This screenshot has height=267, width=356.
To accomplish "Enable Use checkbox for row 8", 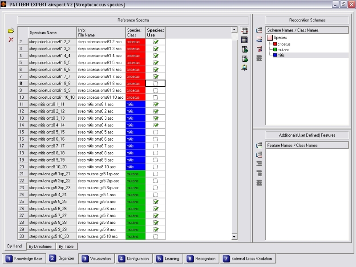I will pyautogui.click(x=155, y=83).
